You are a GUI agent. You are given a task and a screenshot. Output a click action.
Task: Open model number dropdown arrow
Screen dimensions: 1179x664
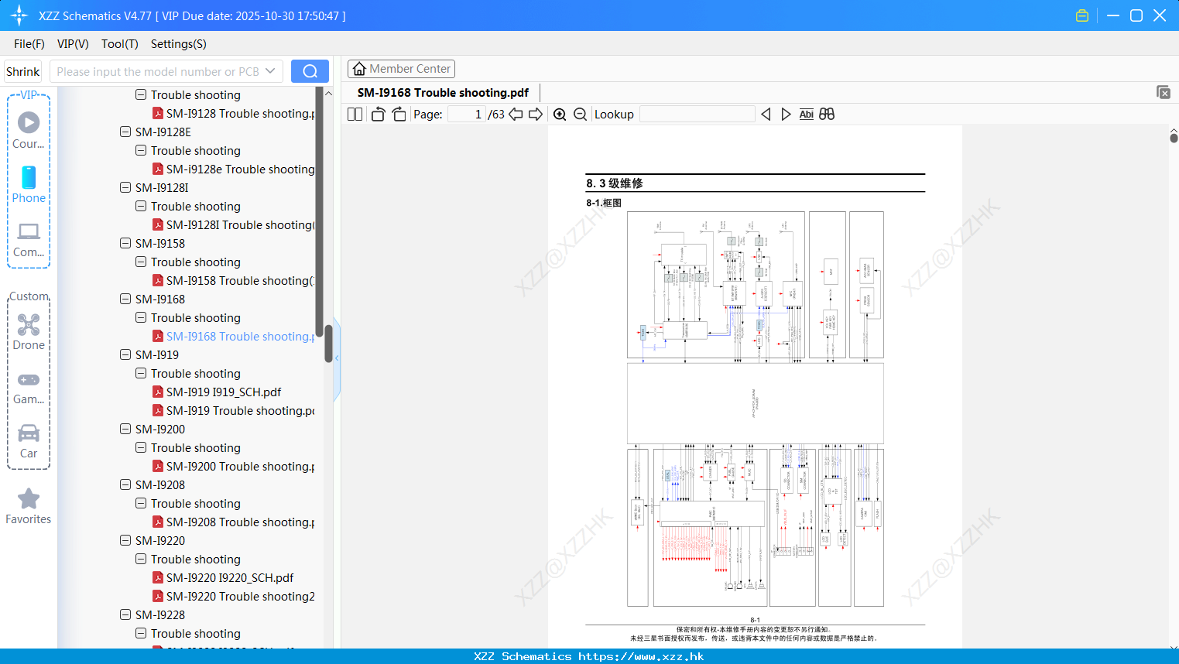[270, 71]
